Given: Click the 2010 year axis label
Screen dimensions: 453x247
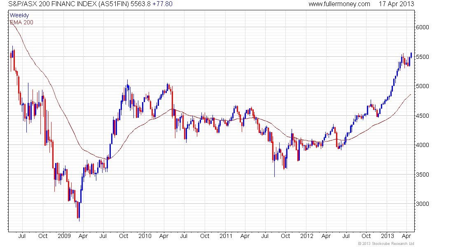Looking at the screenshot, I should pos(145,236).
